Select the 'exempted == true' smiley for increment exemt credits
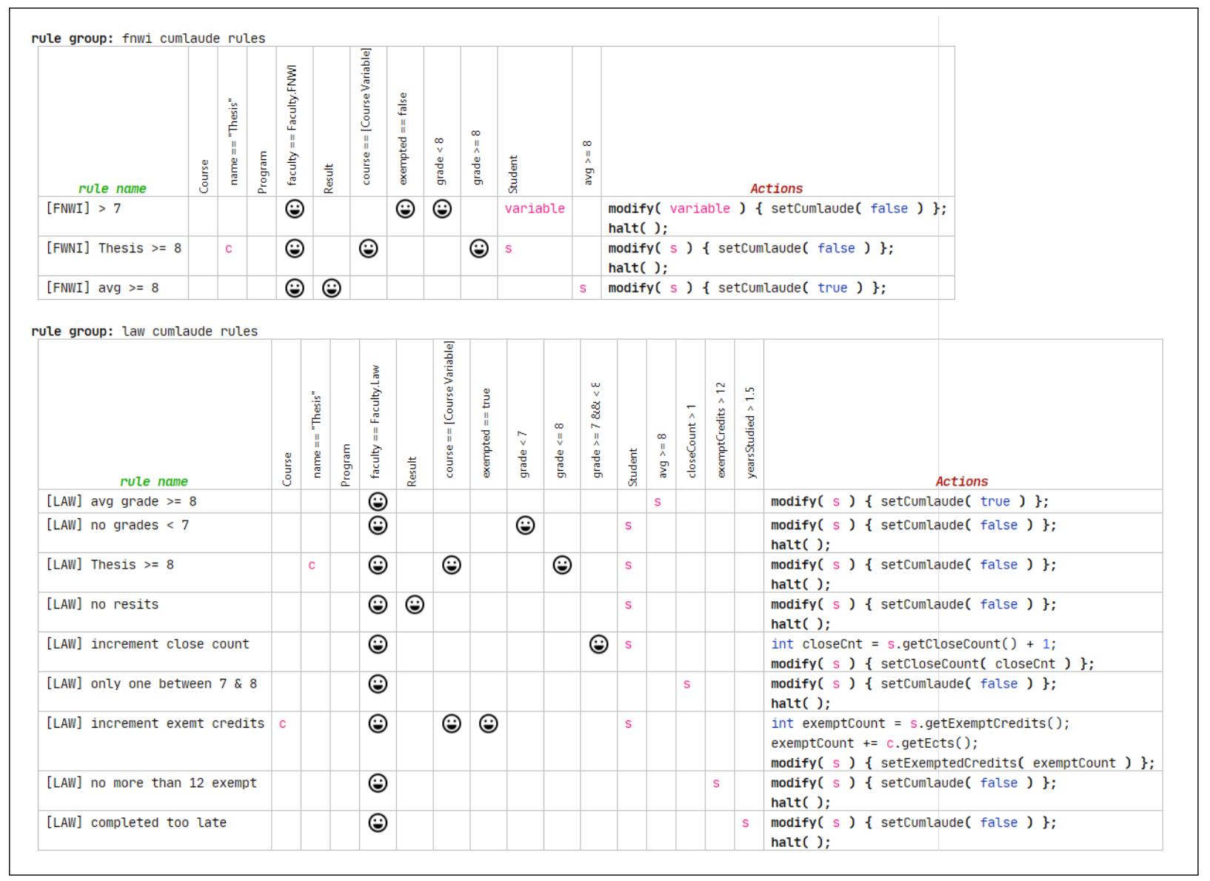1210x881 pixels. pos(487,723)
